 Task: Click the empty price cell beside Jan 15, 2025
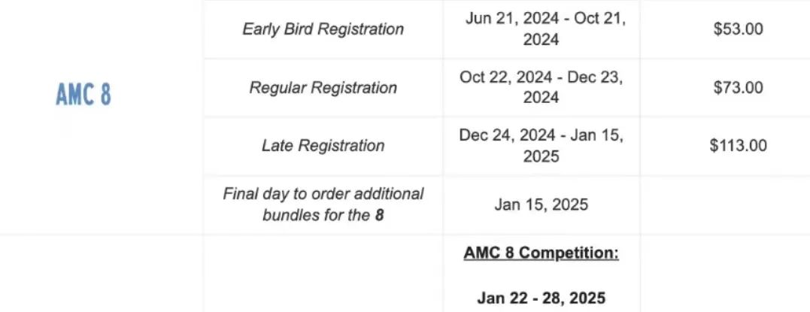point(725,204)
